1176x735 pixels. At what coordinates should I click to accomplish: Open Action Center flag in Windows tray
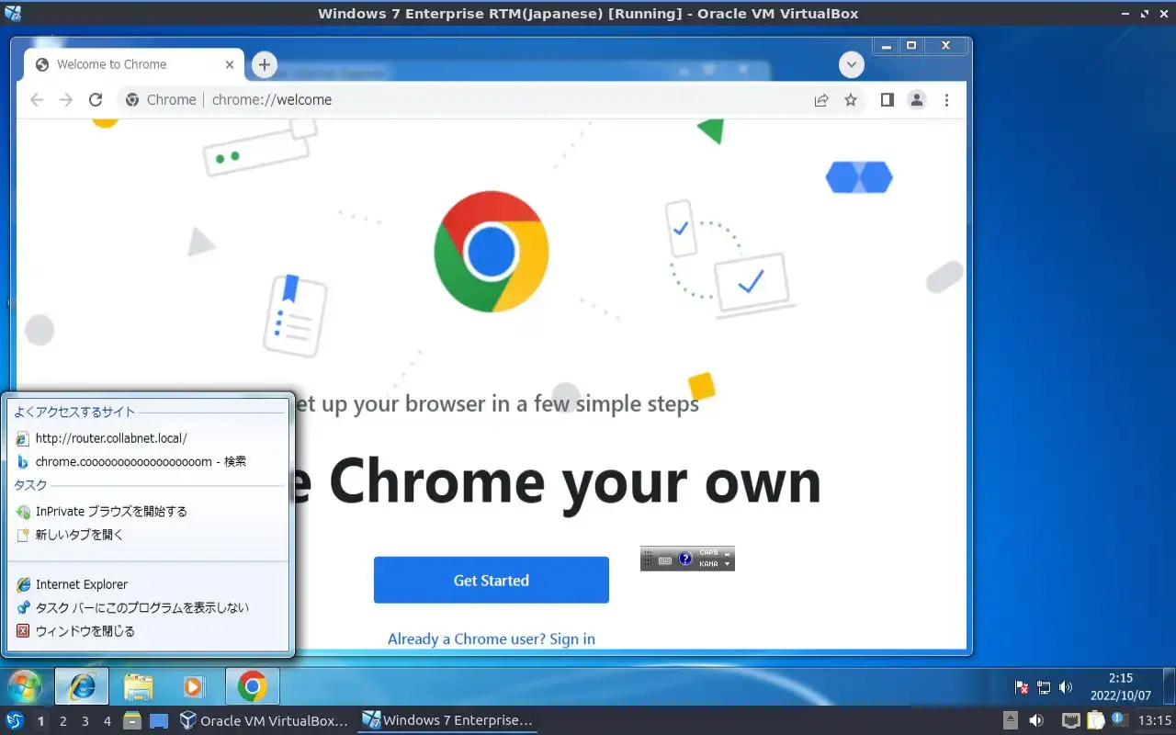point(1021,687)
